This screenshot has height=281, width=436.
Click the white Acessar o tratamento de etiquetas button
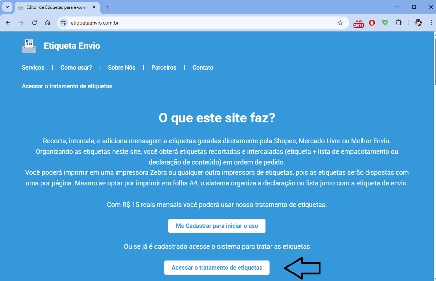217,268
